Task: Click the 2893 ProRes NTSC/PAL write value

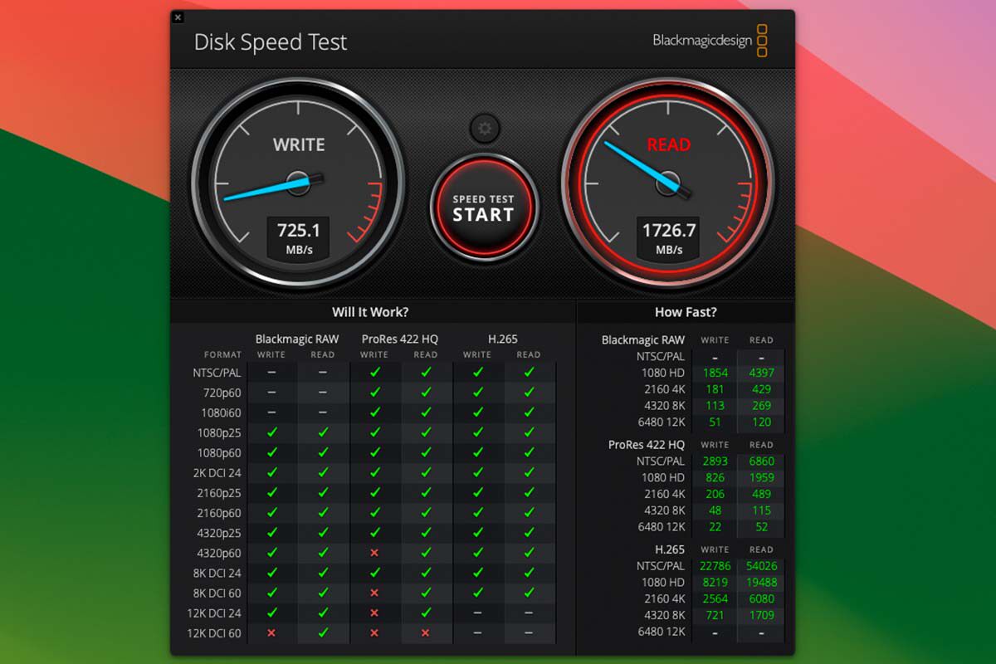Action: (x=715, y=461)
